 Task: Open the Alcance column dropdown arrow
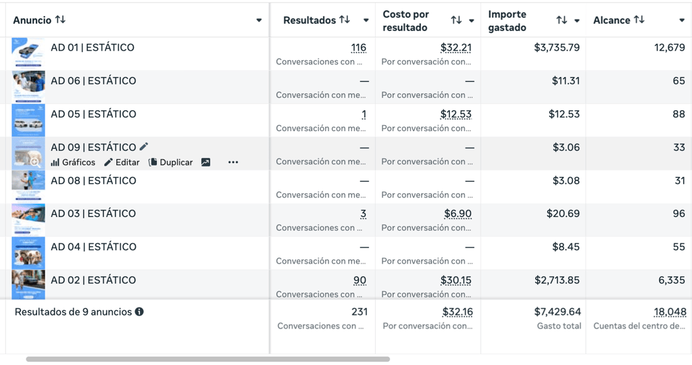tap(682, 20)
